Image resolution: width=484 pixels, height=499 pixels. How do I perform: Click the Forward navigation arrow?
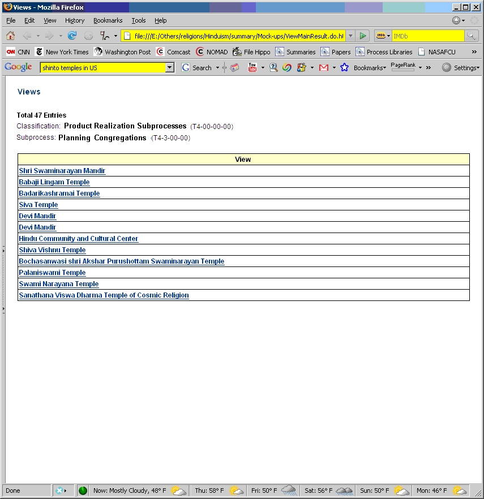click(49, 36)
